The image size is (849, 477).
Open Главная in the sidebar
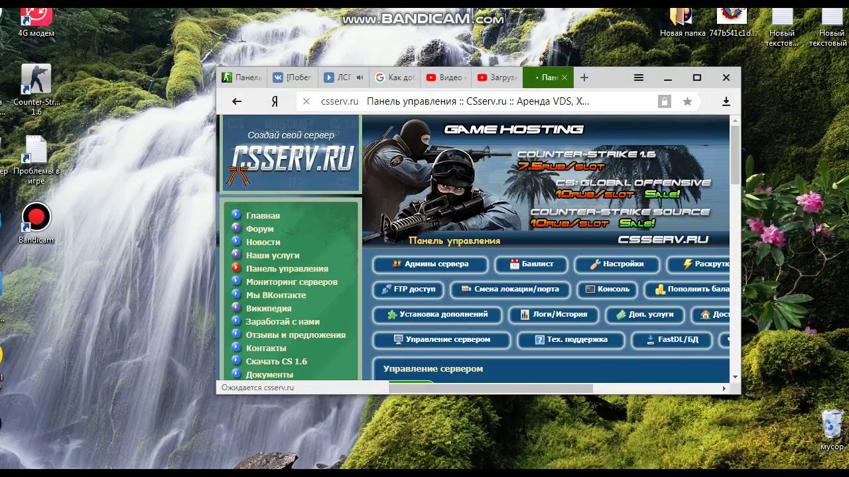pyautogui.click(x=263, y=215)
